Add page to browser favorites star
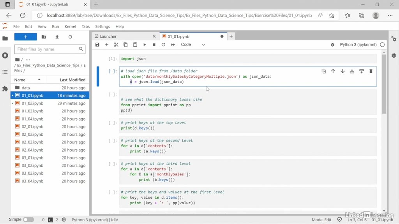This screenshot has width=399, height=224. pyautogui.click(x=331, y=16)
